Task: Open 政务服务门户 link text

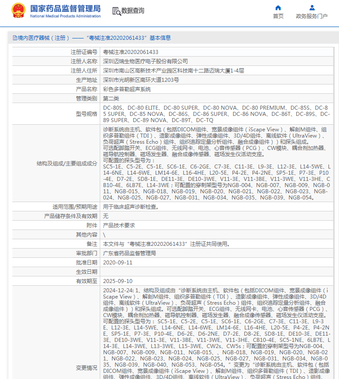Action: click(312, 16)
